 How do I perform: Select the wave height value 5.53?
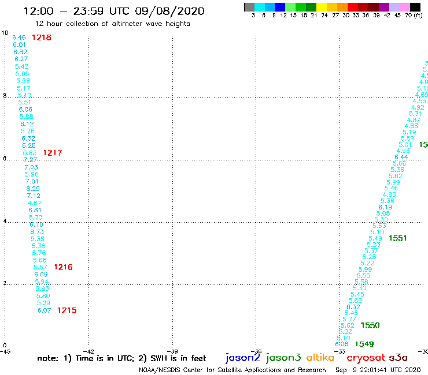[379, 226]
